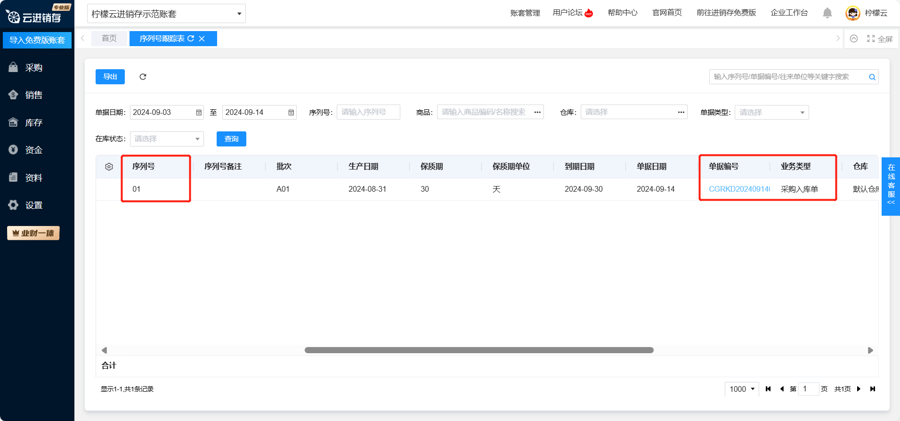Open document link CGRKD20240914

coord(739,189)
